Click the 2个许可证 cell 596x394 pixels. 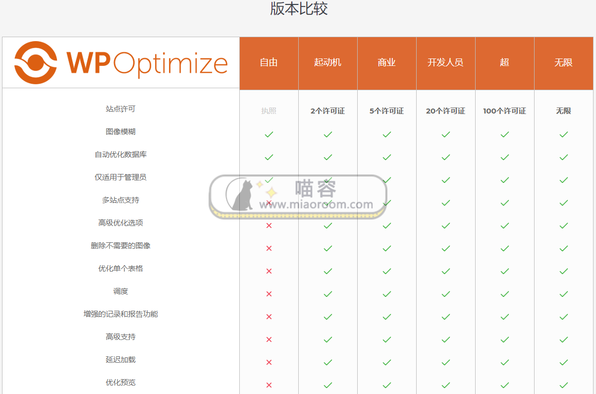(328, 111)
